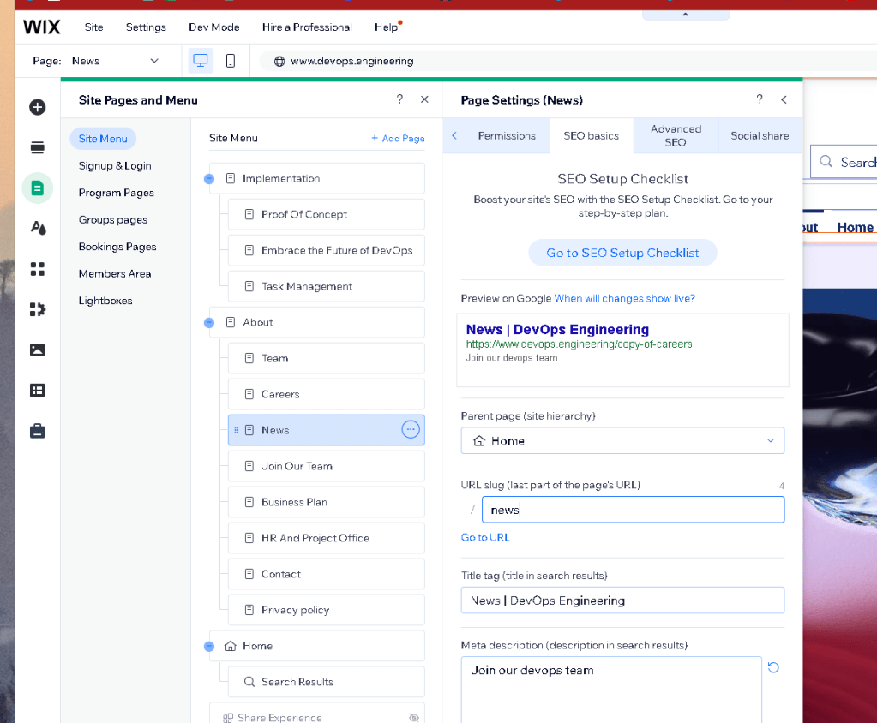Select Lightboxes category
877x723 pixels.
coord(105,301)
